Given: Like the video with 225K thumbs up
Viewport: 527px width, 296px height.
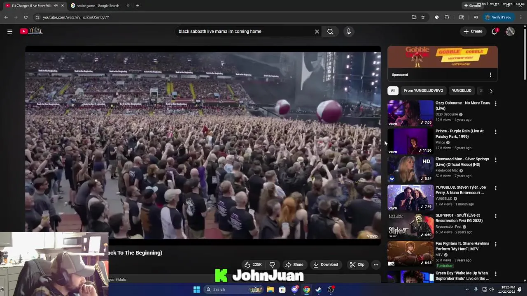Looking at the screenshot, I should tap(253, 265).
